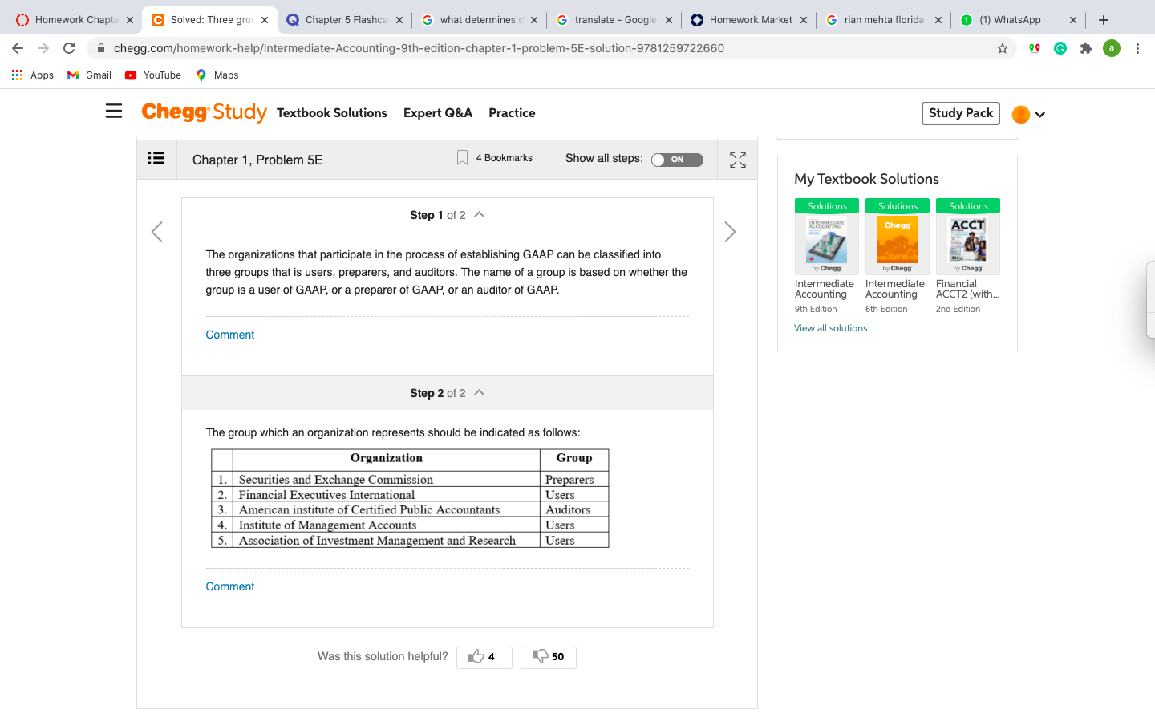Switch to the rian mehta florida tab

884,20
